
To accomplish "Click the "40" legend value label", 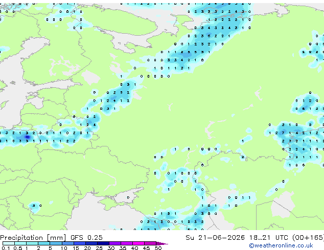I will [134, 248].
